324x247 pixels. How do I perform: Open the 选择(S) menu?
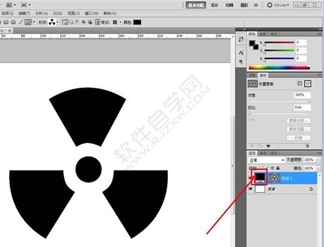(7, 13)
